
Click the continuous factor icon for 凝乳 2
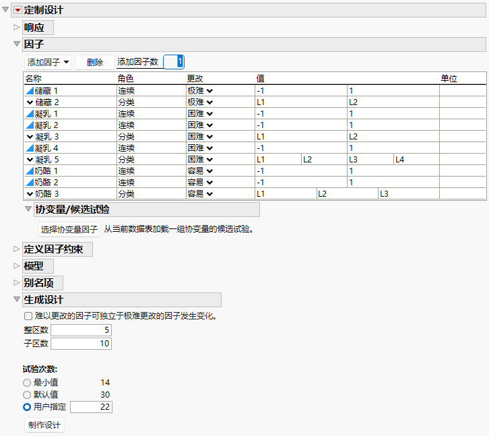tap(30, 125)
